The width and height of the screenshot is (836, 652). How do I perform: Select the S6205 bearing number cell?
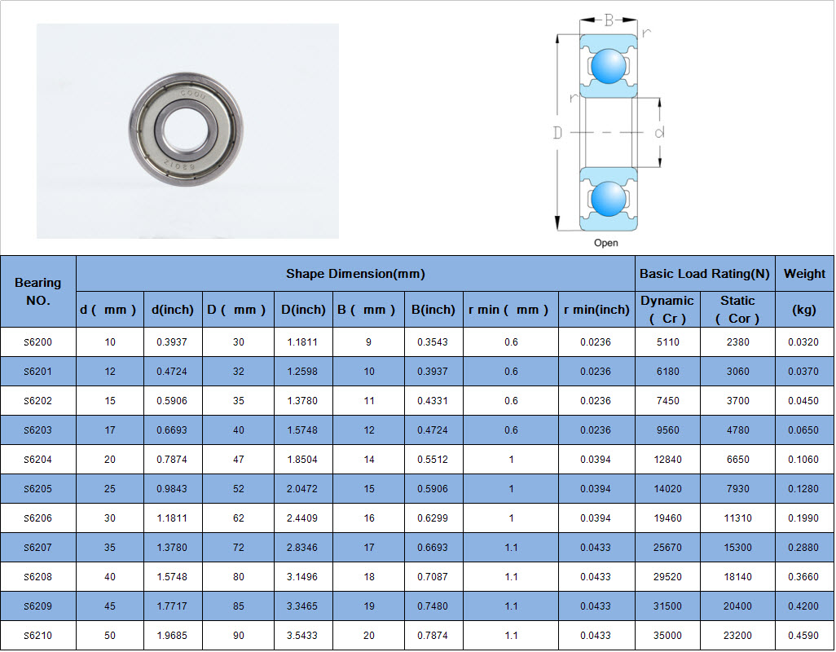37,489
